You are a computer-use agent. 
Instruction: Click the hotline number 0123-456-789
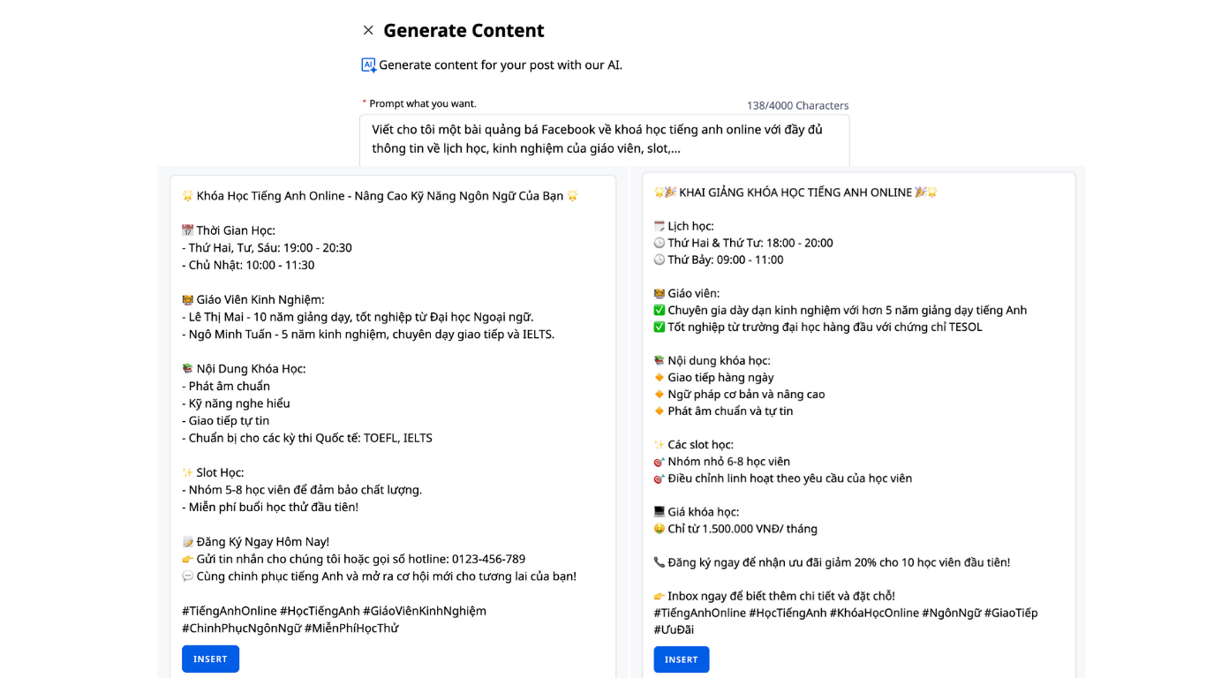(488, 560)
